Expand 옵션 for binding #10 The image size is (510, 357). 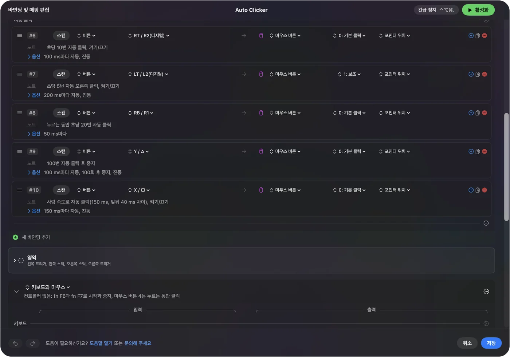point(34,211)
